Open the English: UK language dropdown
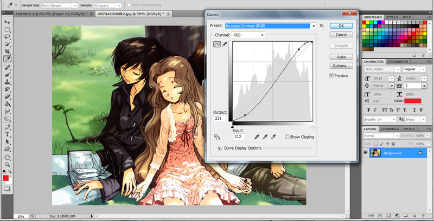This screenshot has width=434, height=221. pos(380,119)
